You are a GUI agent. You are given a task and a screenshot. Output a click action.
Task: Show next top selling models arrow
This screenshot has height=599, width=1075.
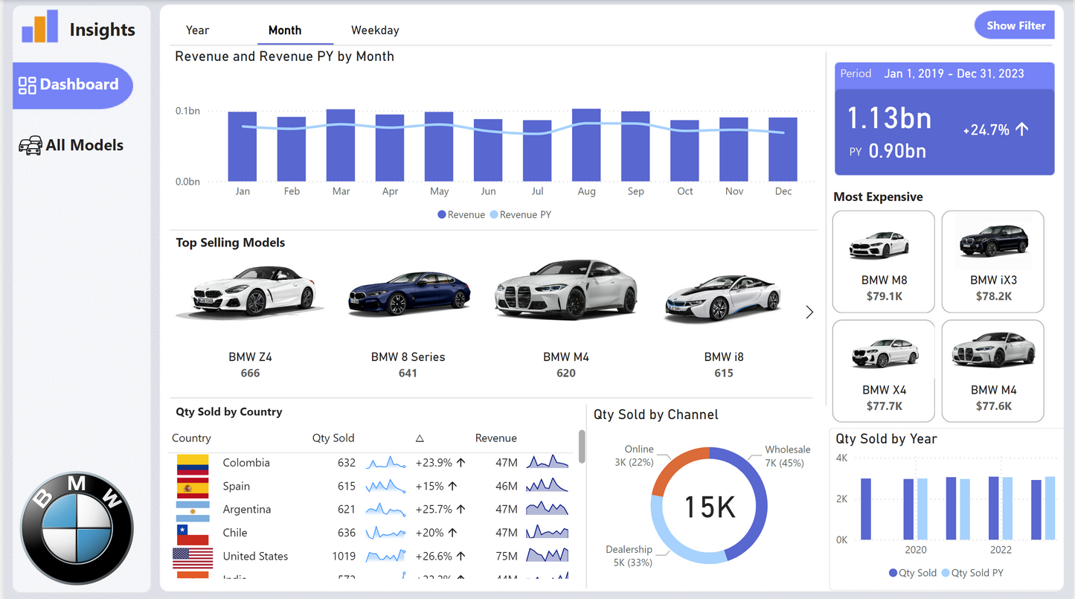pyautogui.click(x=809, y=313)
